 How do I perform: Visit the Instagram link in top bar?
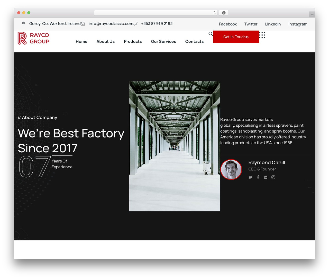[x=298, y=24]
